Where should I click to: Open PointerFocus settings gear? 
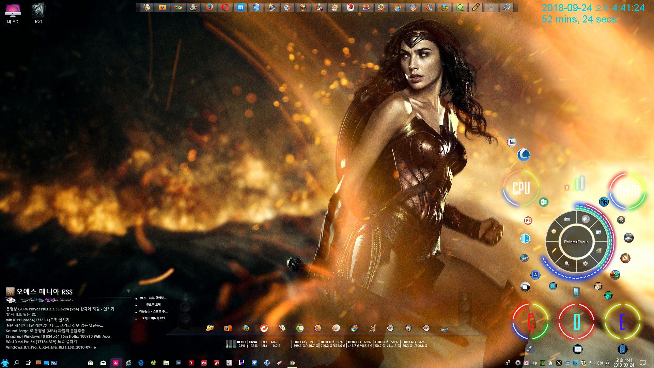click(x=585, y=263)
